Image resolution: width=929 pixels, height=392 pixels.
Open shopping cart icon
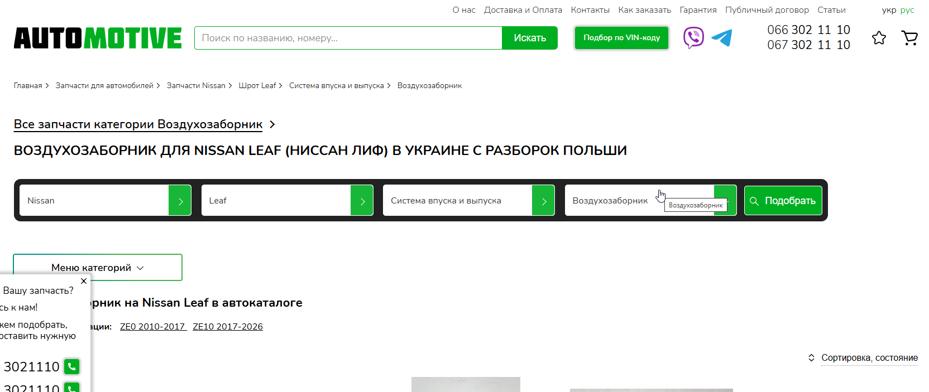(x=909, y=38)
